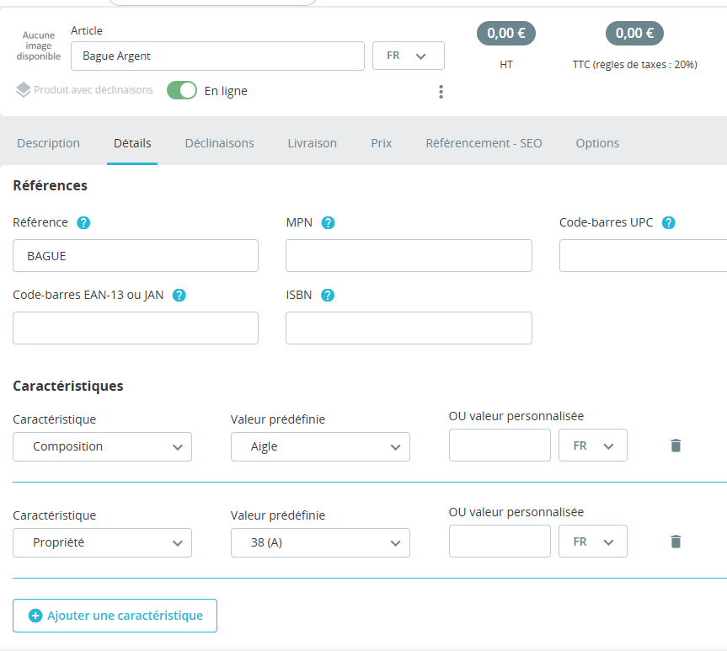Open FR language dropdown in Propriété row

[x=592, y=542]
